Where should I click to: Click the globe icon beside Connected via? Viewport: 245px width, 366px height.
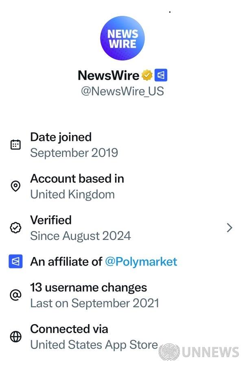15,337
